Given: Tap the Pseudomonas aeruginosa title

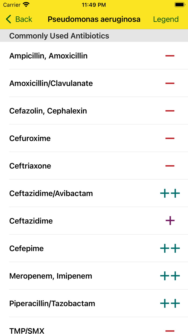Looking at the screenshot, I should pyautogui.click(x=94, y=19).
